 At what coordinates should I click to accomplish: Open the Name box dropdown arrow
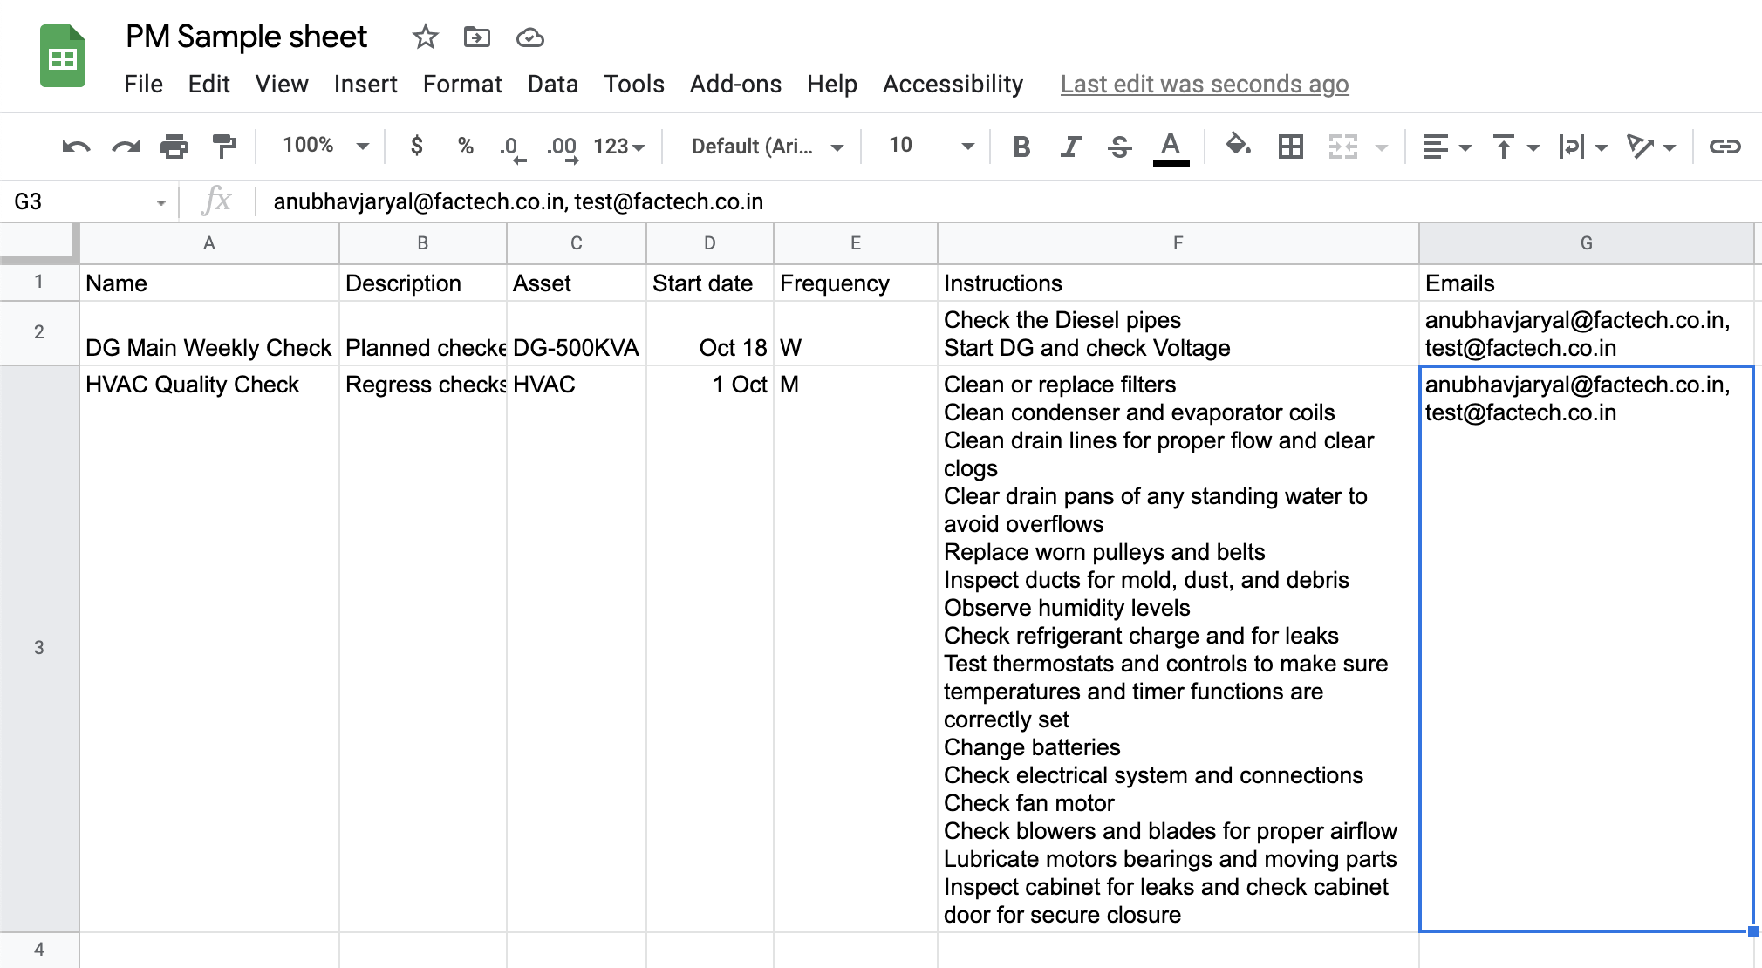(x=161, y=203)
